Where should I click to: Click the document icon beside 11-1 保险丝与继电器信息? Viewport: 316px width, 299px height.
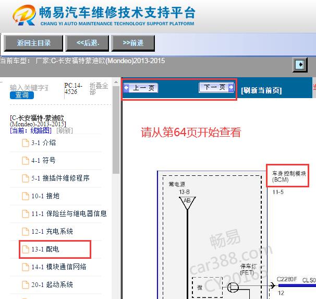(26, 214)
